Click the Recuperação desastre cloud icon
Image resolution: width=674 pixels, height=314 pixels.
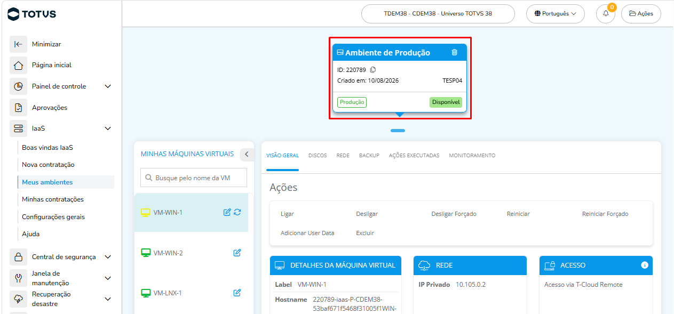(x=18, y=299)
